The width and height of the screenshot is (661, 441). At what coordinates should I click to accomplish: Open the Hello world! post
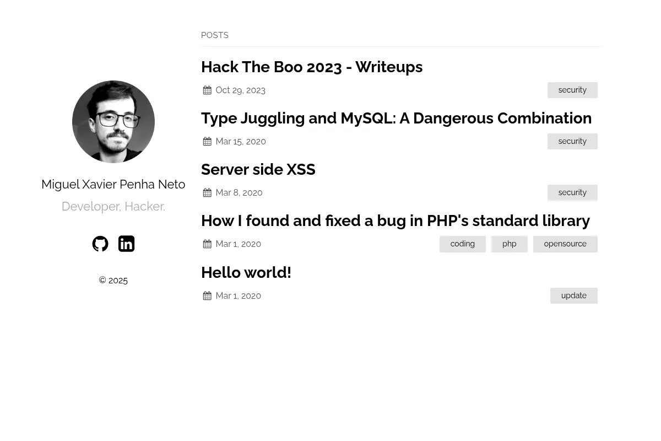click(x=246, y=272)
